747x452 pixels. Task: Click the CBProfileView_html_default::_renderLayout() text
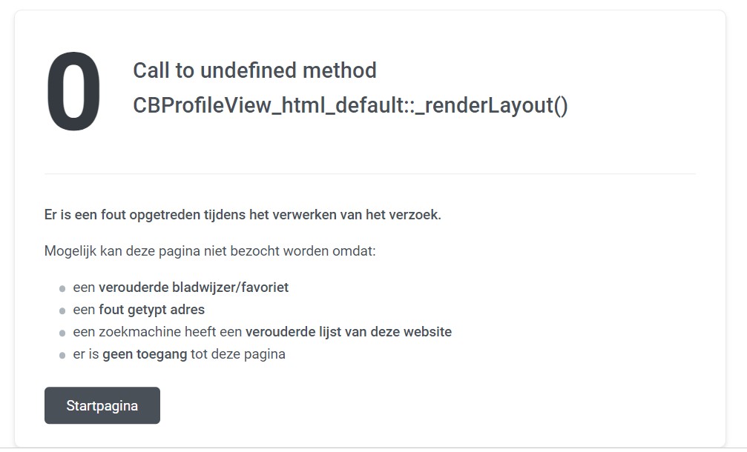[x=350, y=105]
